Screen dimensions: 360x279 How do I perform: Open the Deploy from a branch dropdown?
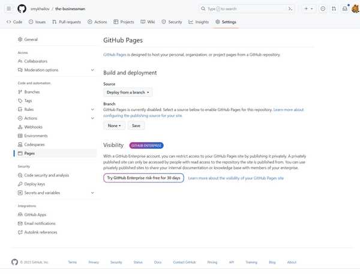(x=128, y=92)
